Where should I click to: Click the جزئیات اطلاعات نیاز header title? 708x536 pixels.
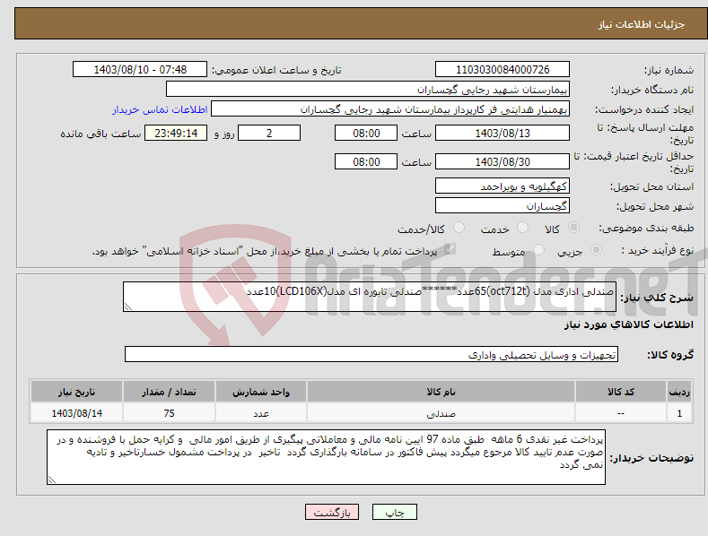coord(642,24)
